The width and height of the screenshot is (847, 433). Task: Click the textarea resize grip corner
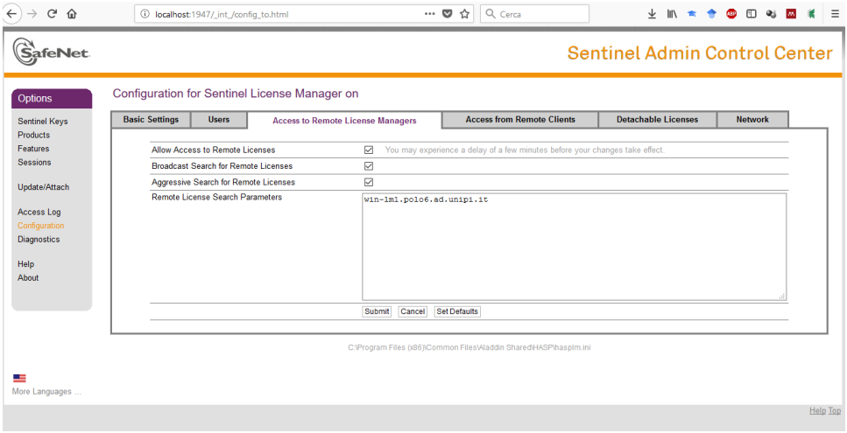781,296
